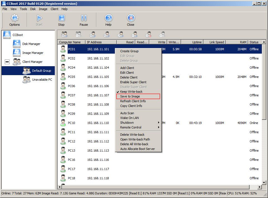Click PC05 client icon
The width and height of the screenshot is (268, 198).
pyautogui.click(x=63, y=77)
